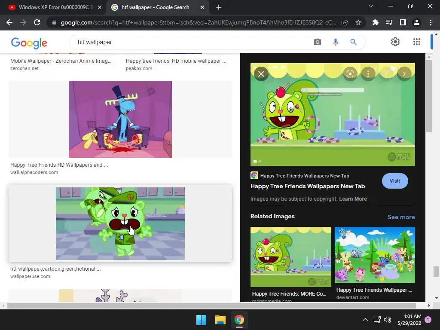The width and height of the screenshot is (440, 330).
Task: Open the Windows Start menu
Action: (201, 320)
